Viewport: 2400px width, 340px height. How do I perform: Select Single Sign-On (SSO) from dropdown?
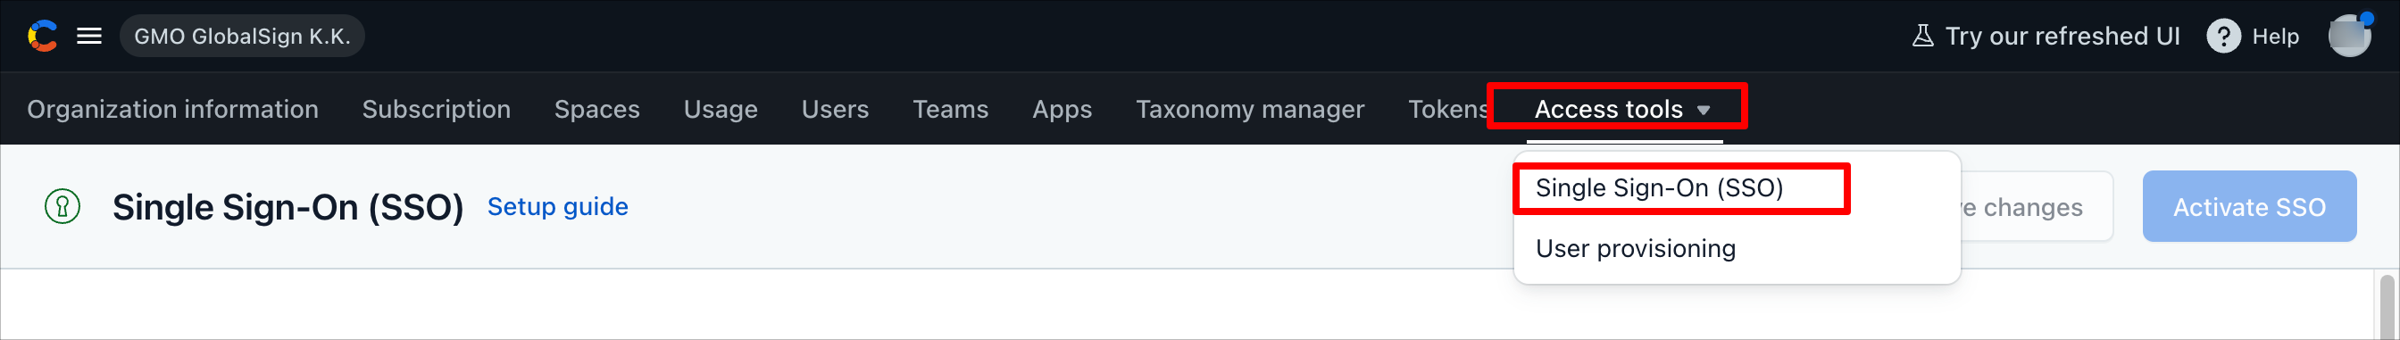(1658, 188)
